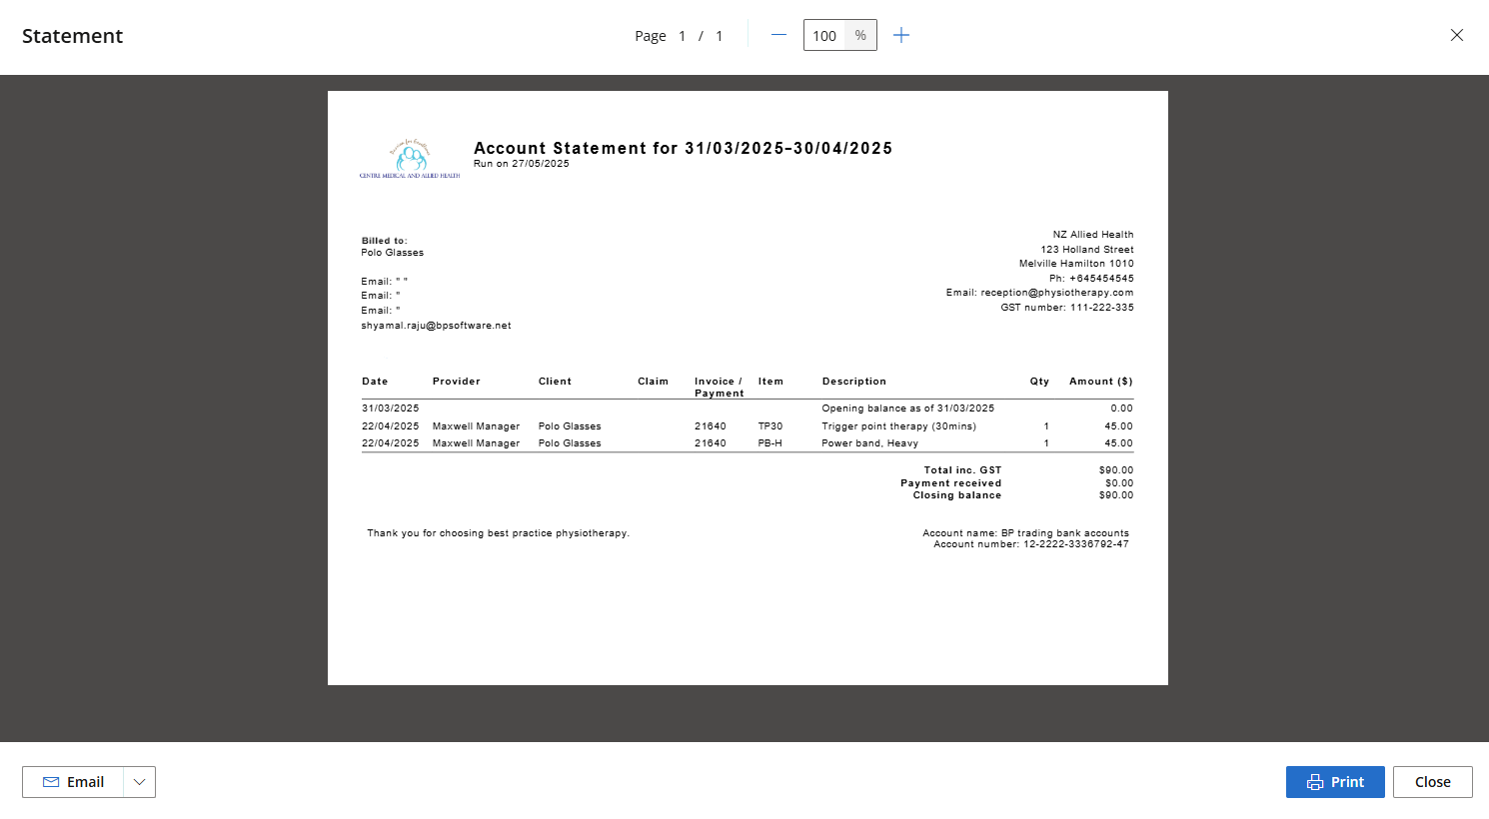Click the Email button
The width and height of the screenshot is (1489, 819).
pyautogui.click(x=73, y=782)
